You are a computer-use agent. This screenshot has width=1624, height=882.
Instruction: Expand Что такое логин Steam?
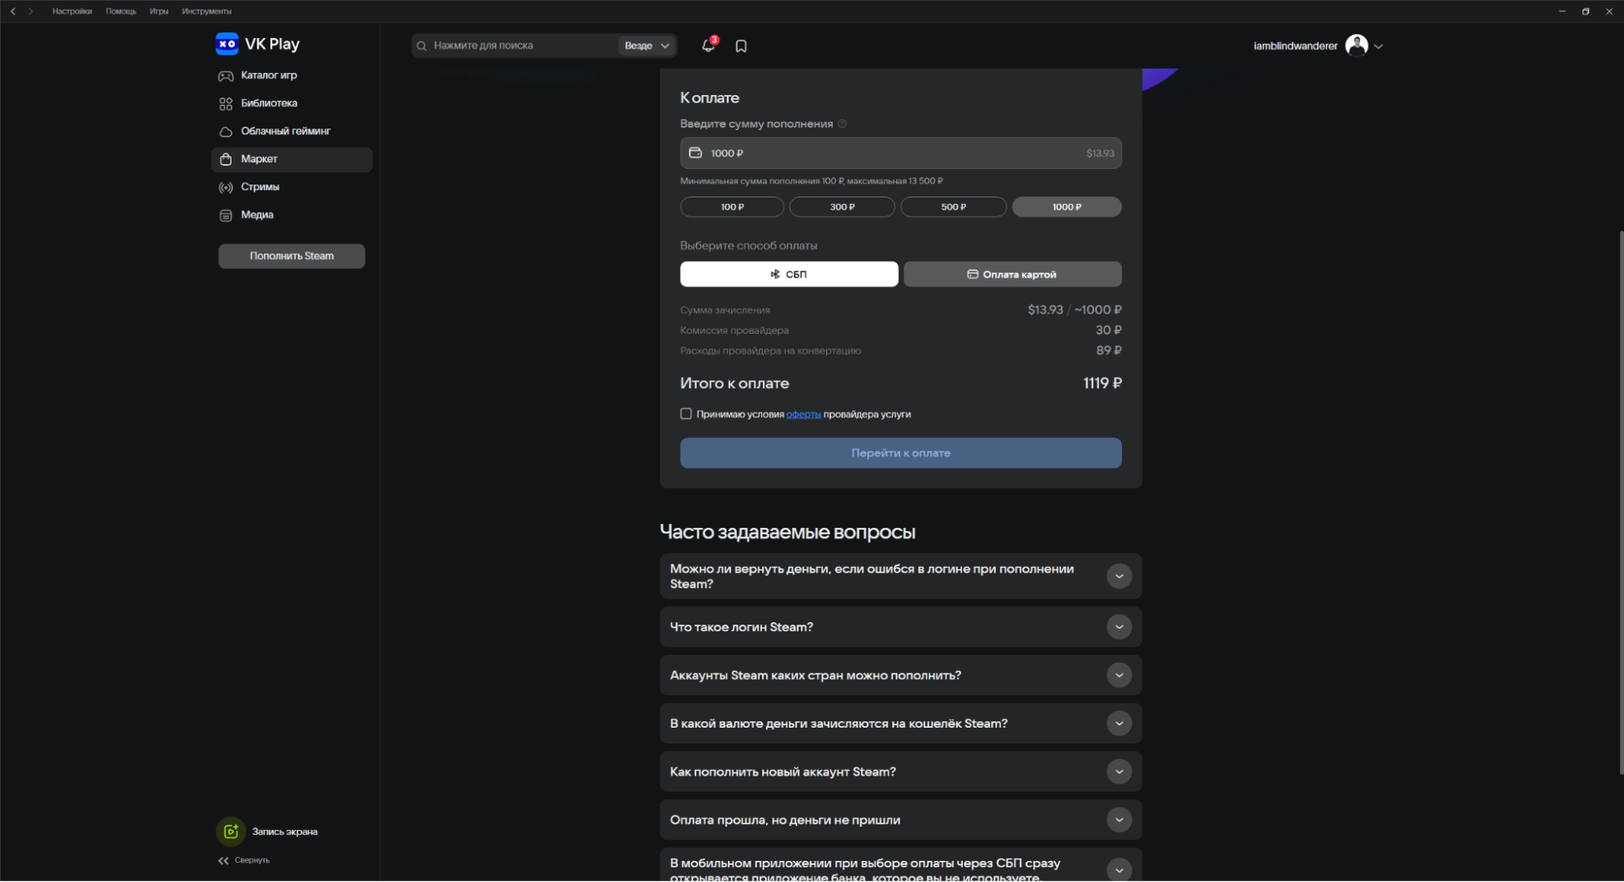1119,627
